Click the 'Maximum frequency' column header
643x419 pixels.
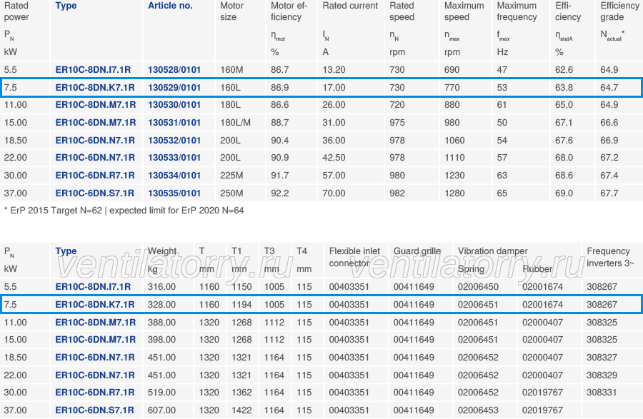(x=517, y=11)
